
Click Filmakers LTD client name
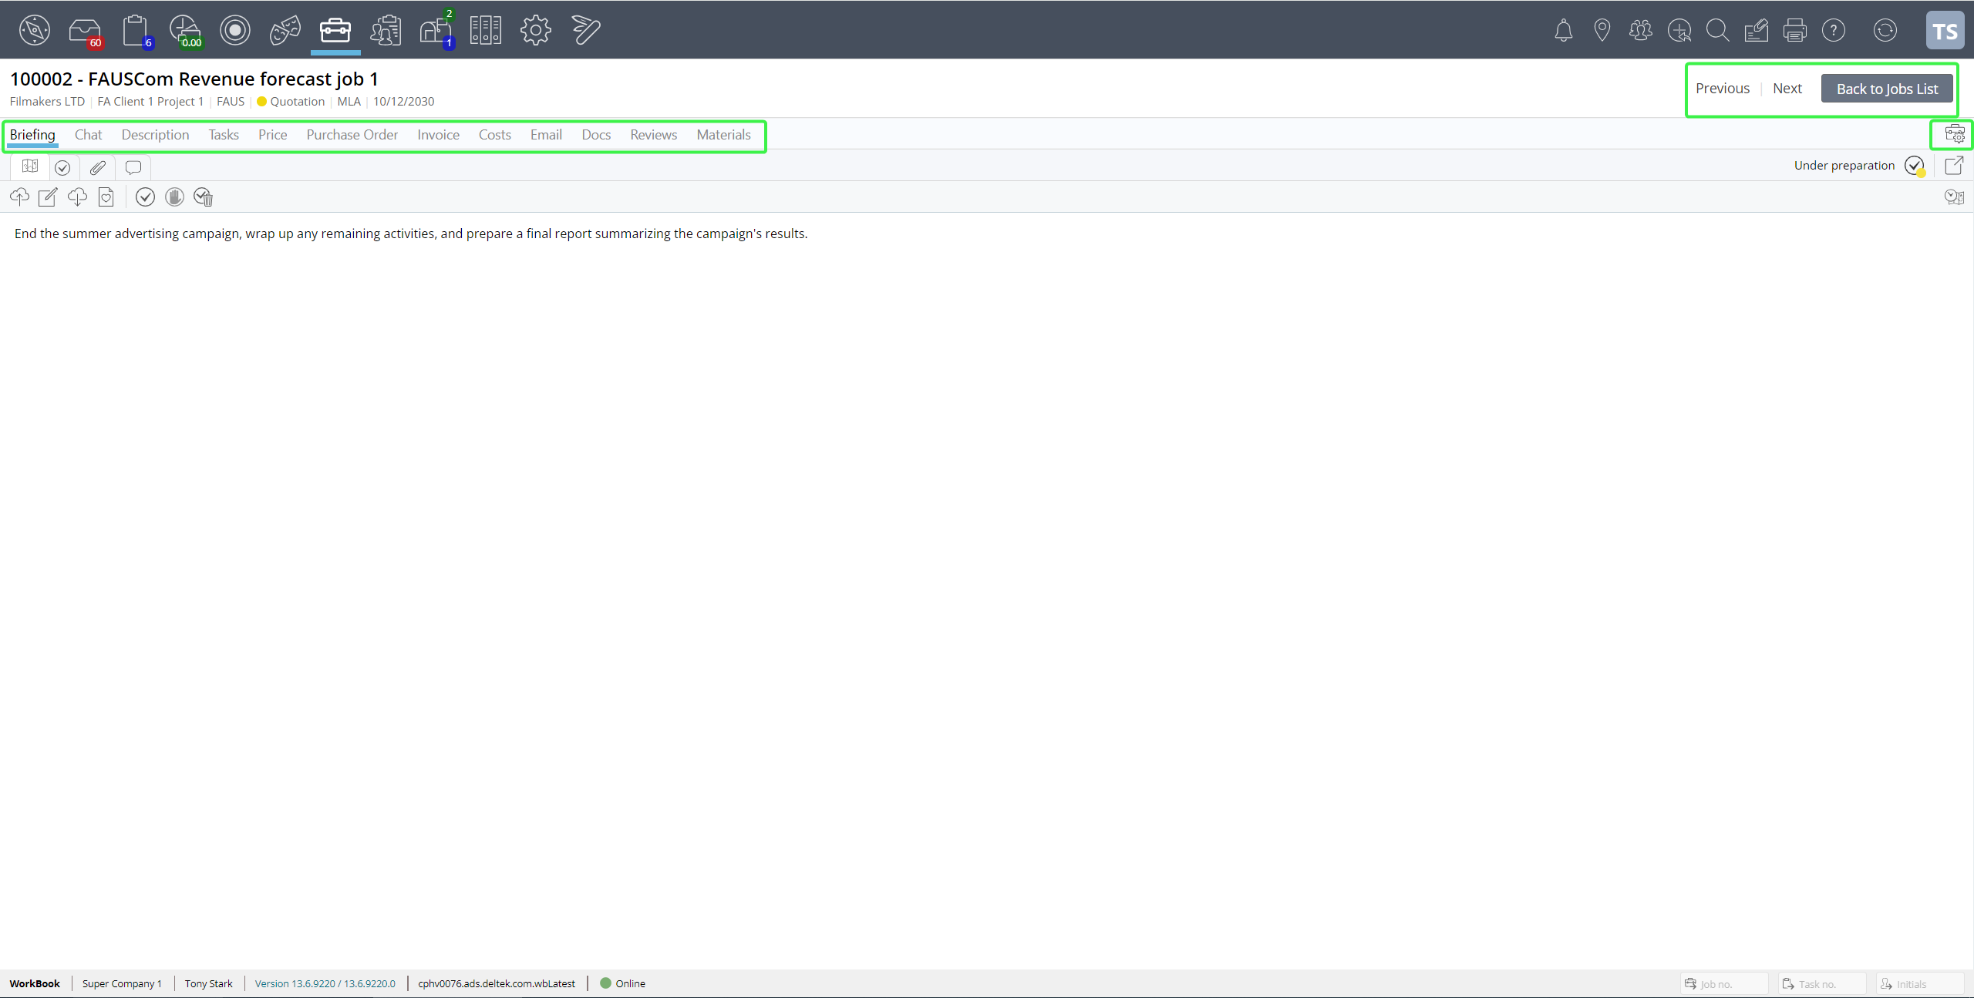coord(47,102)
